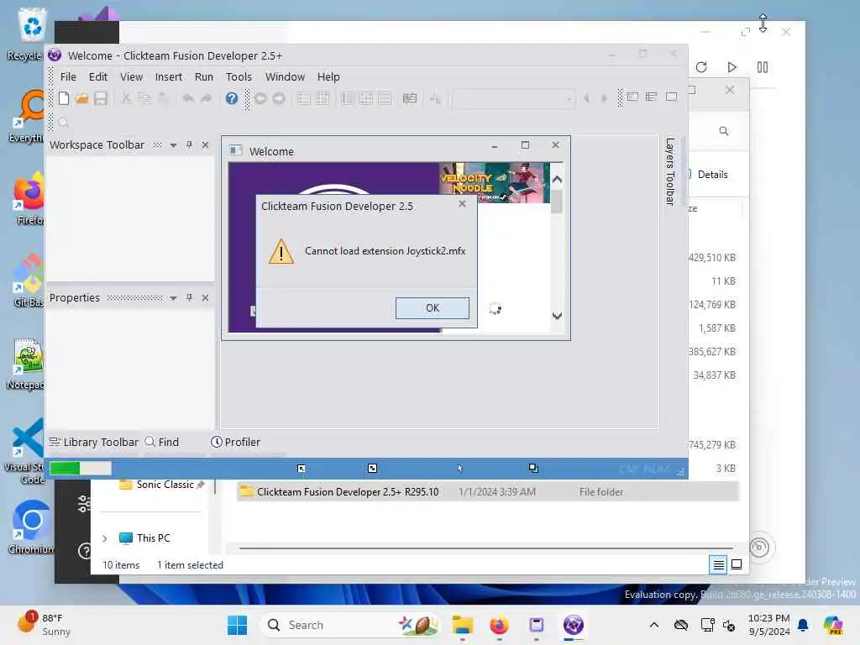860x645 pixels.
Task: Click the first window-layout icon at toolbar right
Action: pos(632,97)
